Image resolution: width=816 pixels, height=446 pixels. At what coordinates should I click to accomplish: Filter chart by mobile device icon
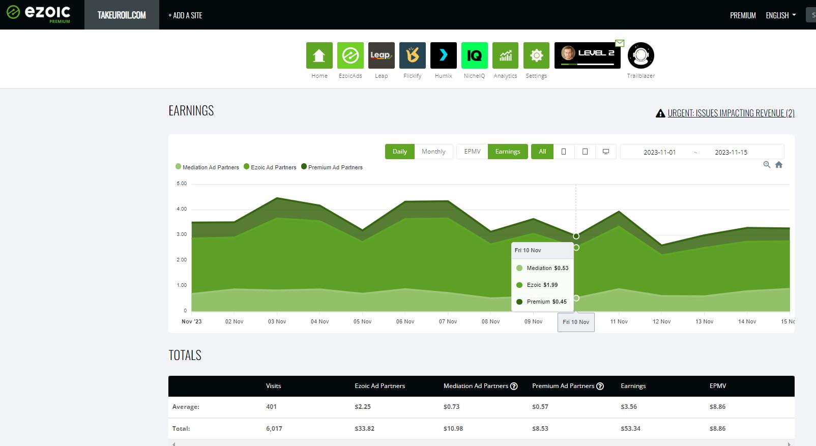[x=564, y=152]
